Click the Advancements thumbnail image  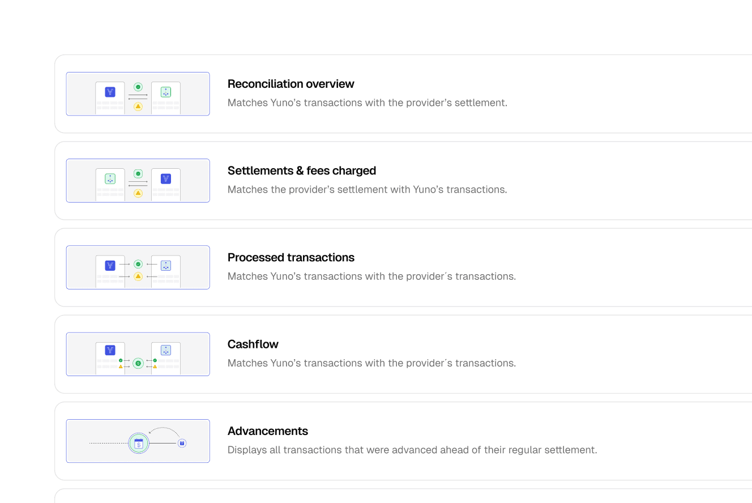pyautogui.click(x=138, y=441)
